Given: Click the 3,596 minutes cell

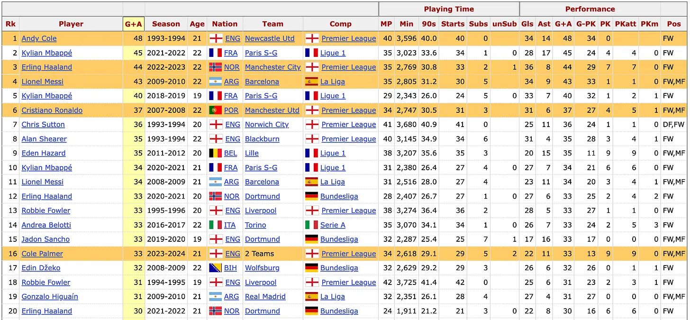Looking at the screenshot, I should pyautogui.click(x=407, y=38).
